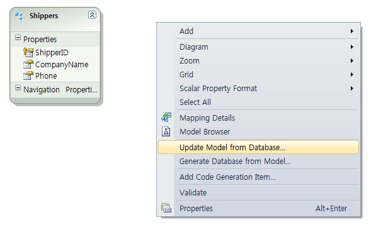Click the ShipperID primary key icon
Image resolution: width=376 pixels, height=247 pixels.
coord(28,52)
